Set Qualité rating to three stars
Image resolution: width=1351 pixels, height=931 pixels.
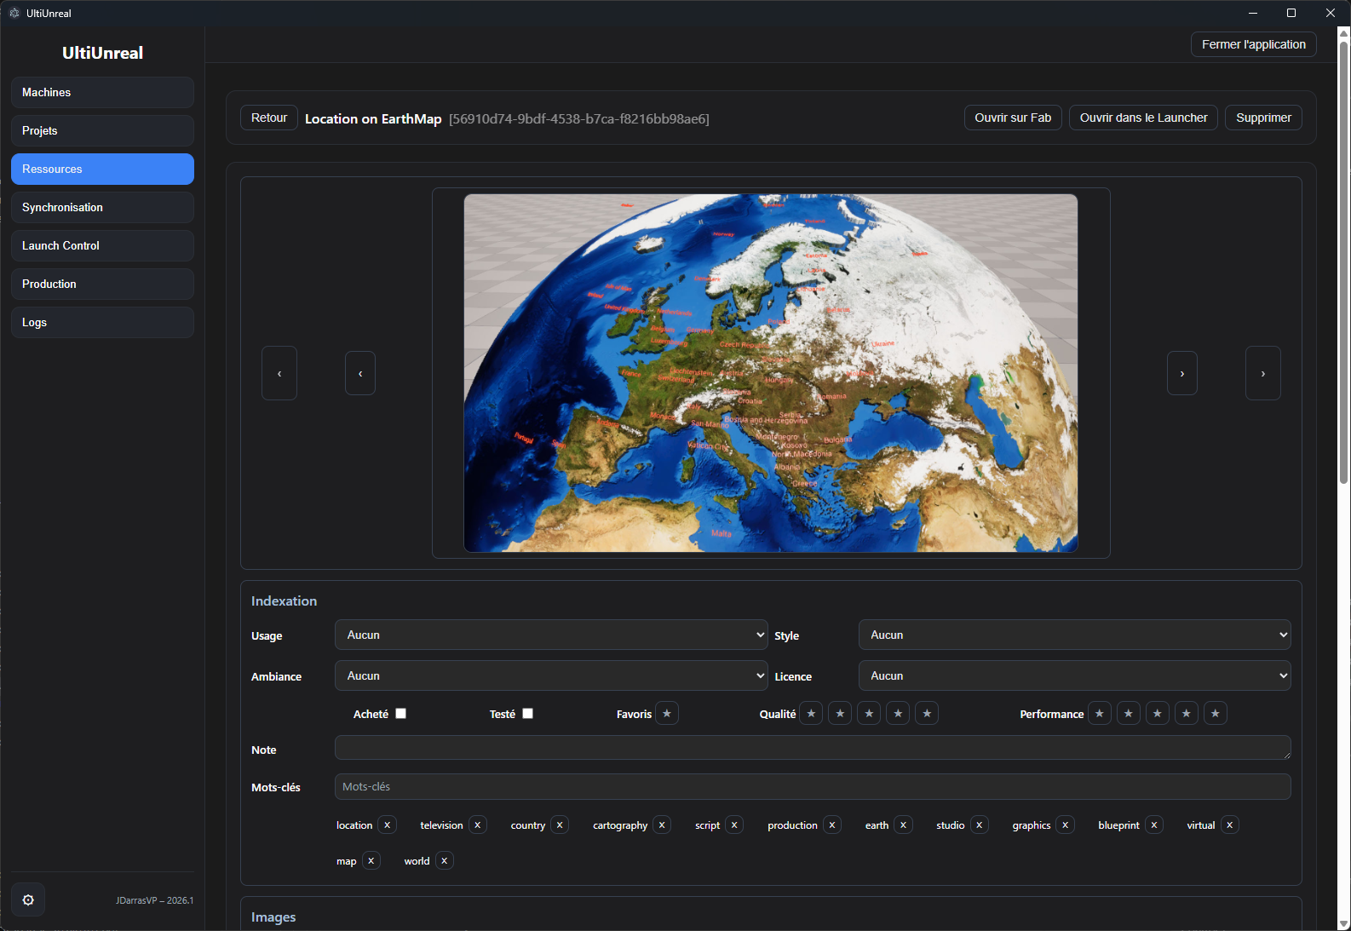click(x=869, y=714)
